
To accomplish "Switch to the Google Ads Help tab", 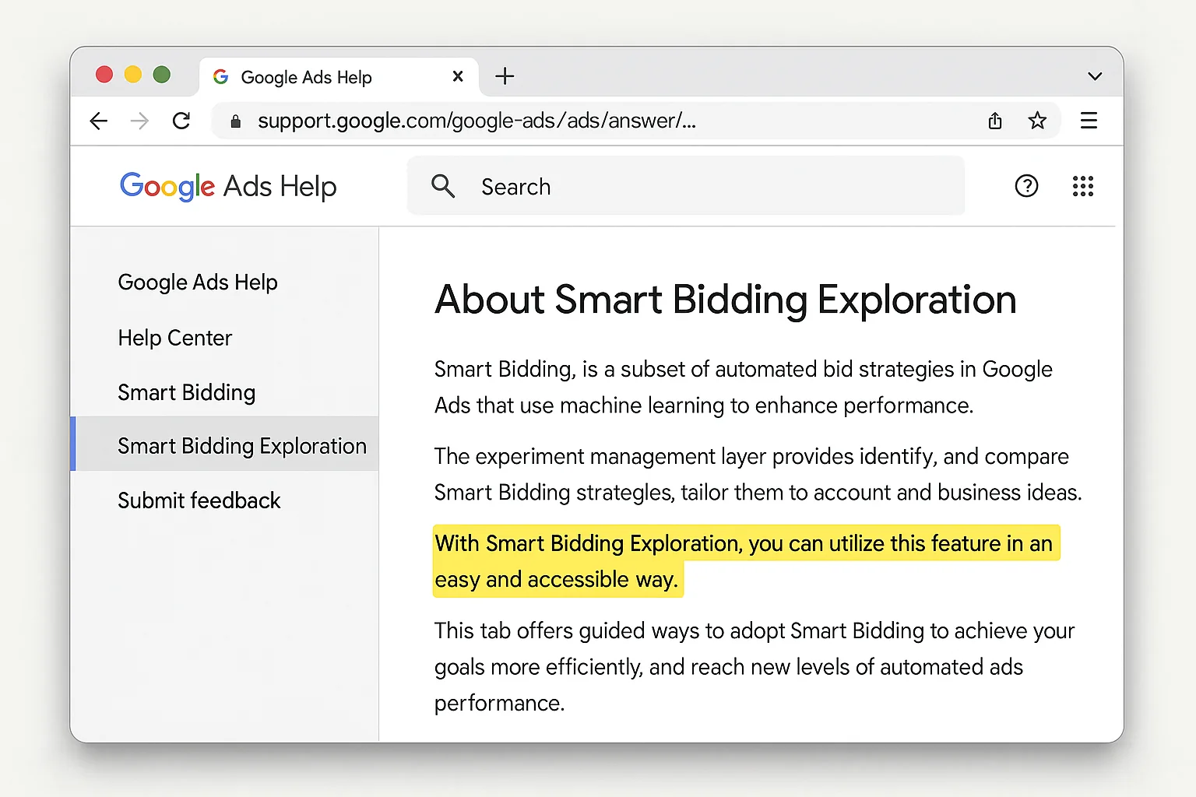I will 307,76.
